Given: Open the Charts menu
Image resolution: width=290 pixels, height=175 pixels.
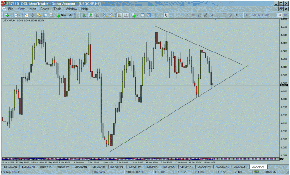Looking at the screenshot, I should [x=45, y=9].
